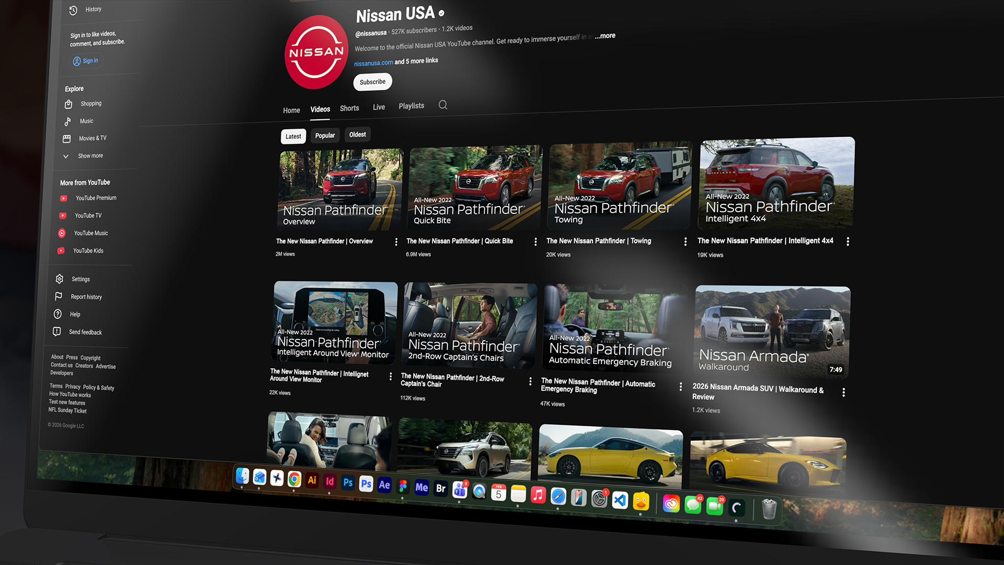Switch to the Popular sort chip
The height and width of the screenshot is (565, 1004).
325,135
